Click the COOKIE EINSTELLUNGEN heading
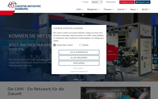158x99 pixels. [68, 28]
